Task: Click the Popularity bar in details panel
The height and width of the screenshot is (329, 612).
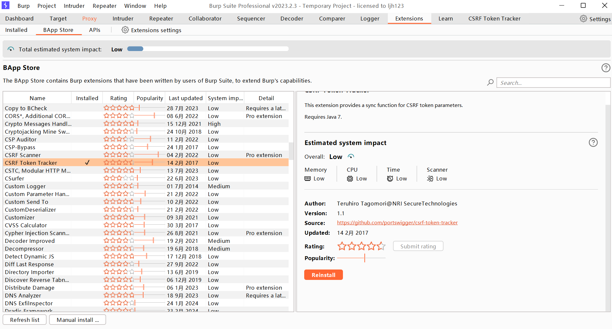Action: tap(361, 258)
